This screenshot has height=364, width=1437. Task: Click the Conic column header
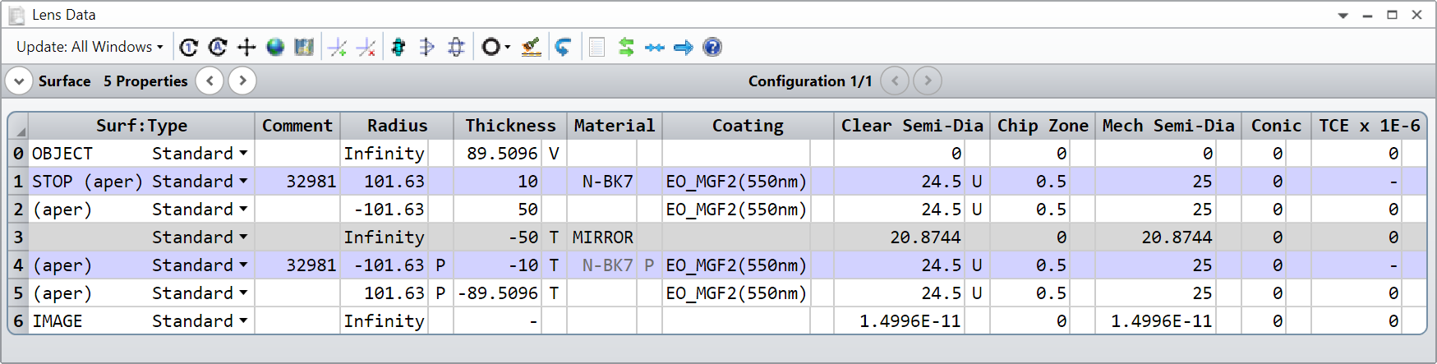pos(1276,126)
